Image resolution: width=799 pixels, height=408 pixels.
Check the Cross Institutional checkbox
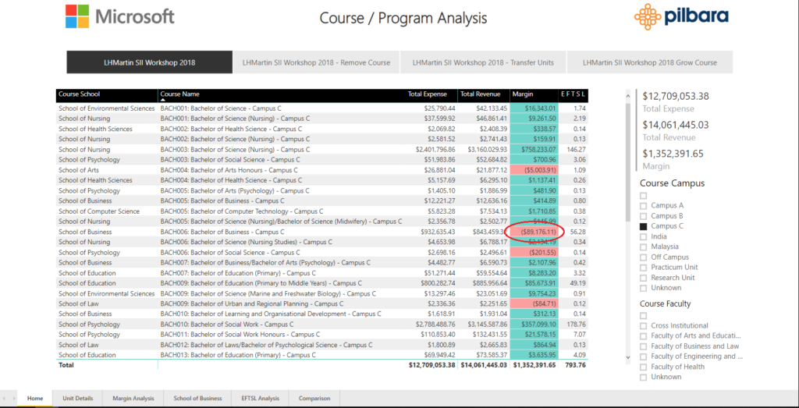(643, 326)
